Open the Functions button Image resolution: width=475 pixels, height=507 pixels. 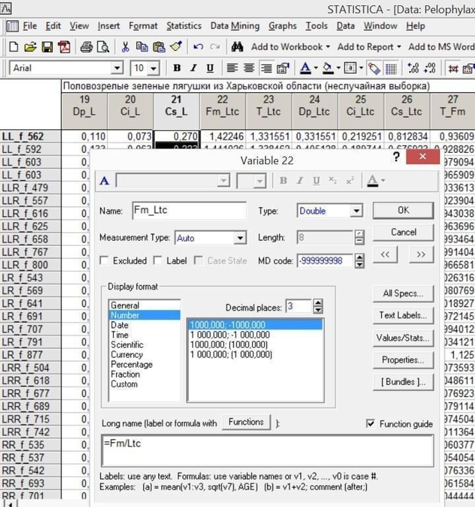[246, 423]
